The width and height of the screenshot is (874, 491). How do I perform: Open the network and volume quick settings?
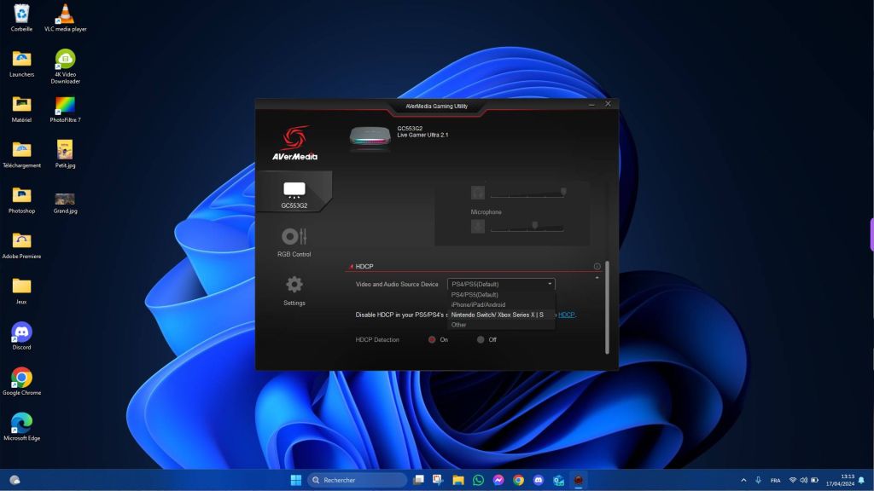tap(803, 480)
